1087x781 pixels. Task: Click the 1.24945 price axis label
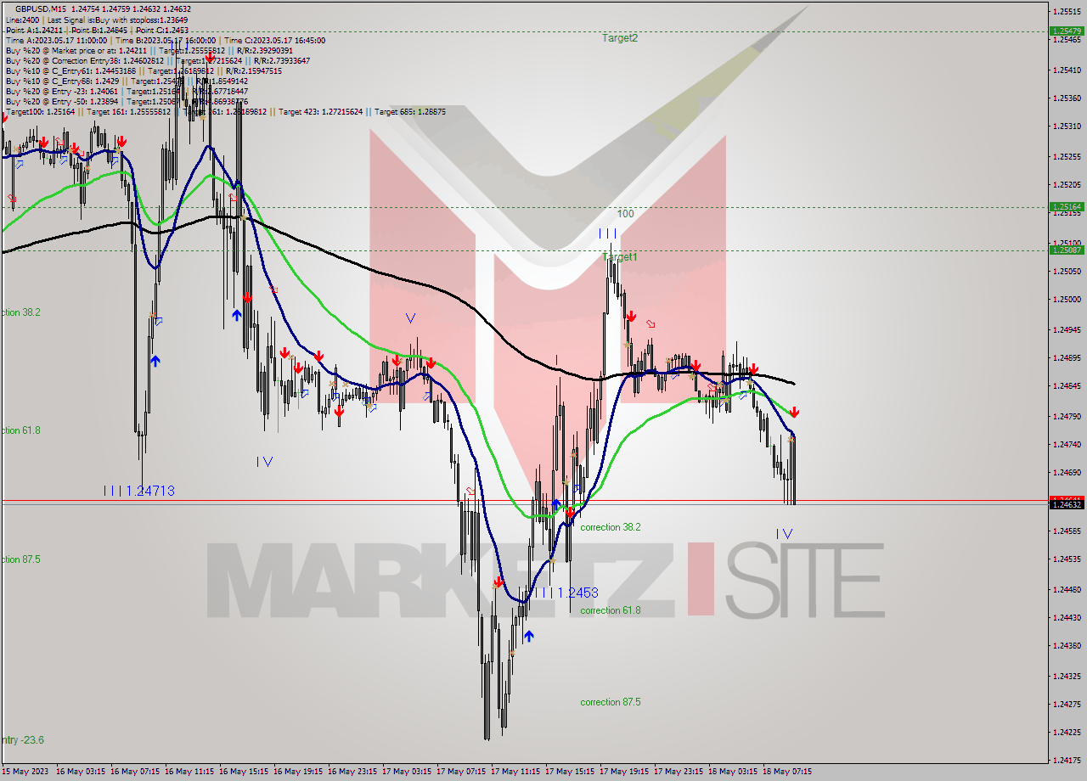point(1067,330)
